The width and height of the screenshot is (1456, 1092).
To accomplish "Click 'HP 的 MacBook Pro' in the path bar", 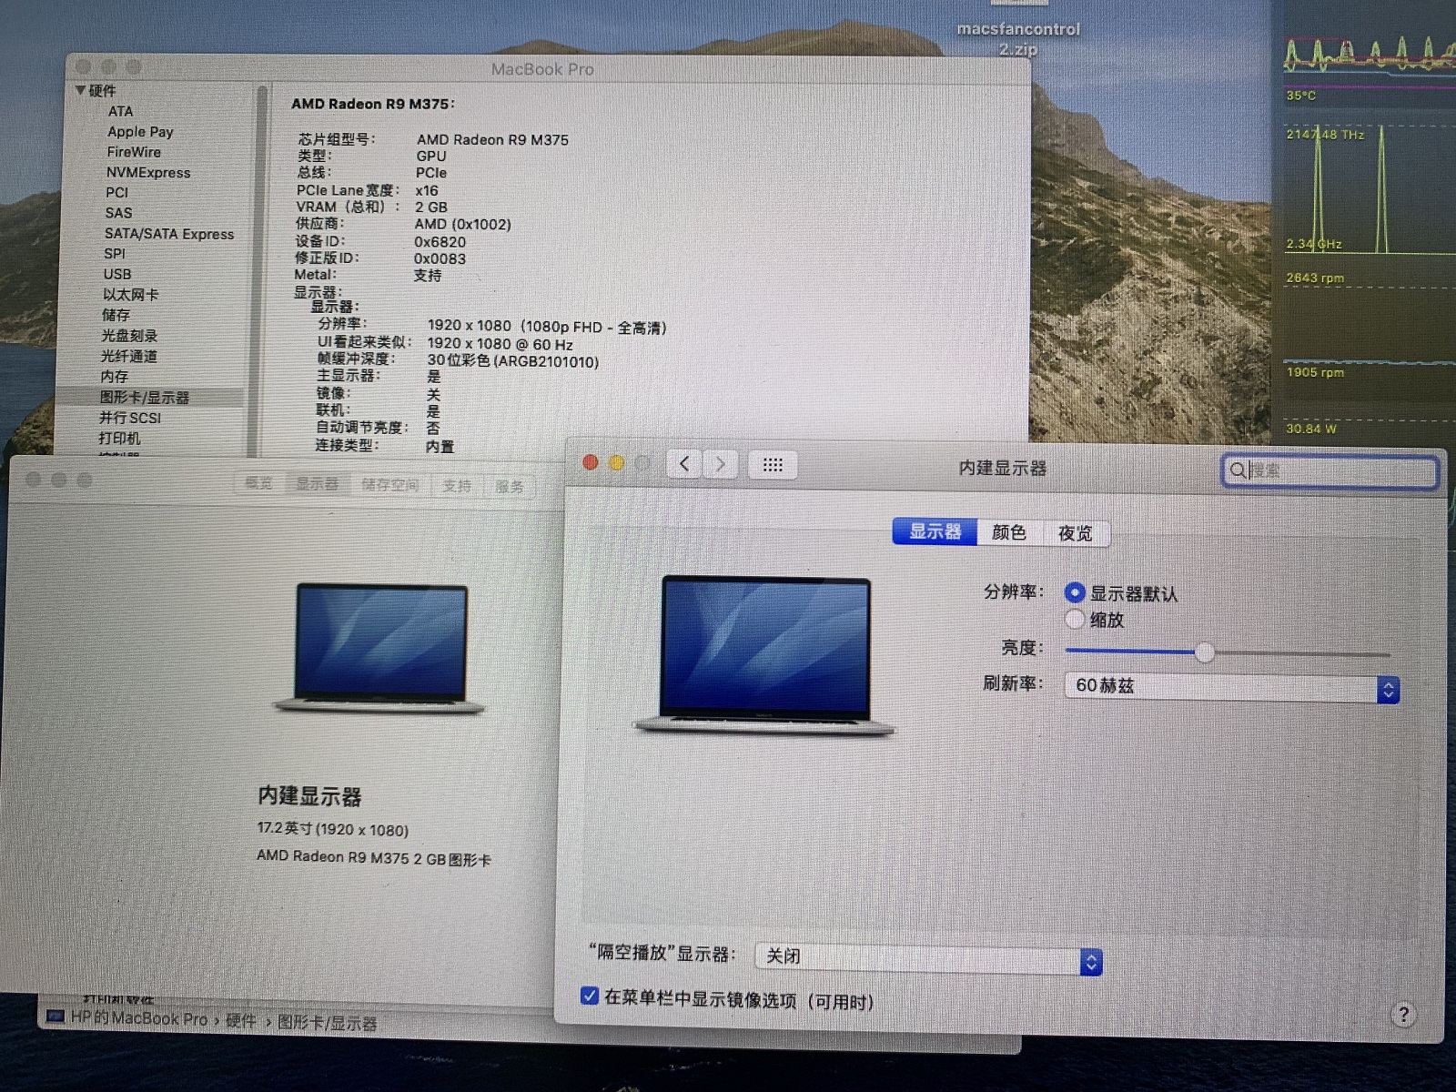I will 139,1018.
